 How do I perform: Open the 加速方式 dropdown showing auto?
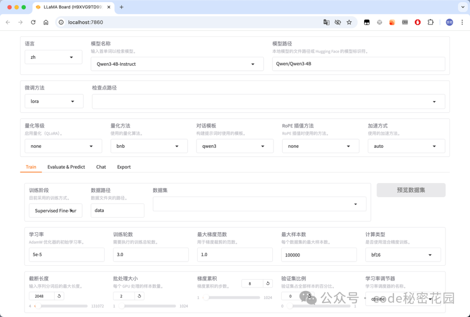(x=406, y=146)
